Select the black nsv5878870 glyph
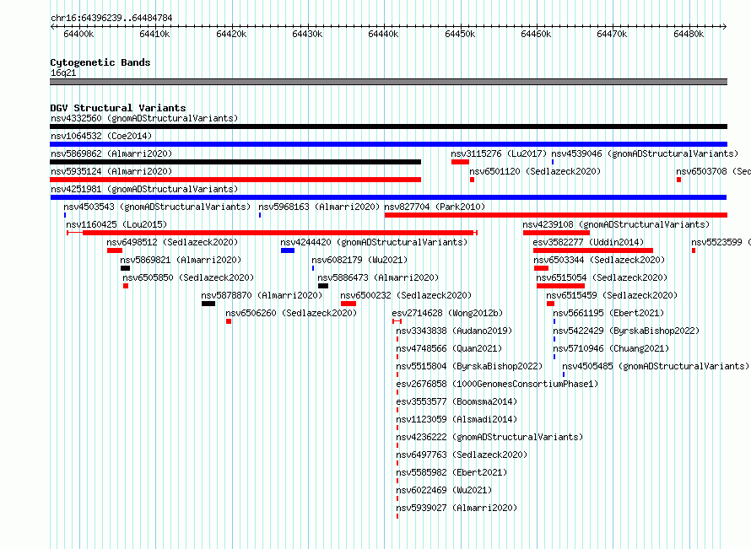The width and height of the screenshot is (751, 549). pos(208,304)
